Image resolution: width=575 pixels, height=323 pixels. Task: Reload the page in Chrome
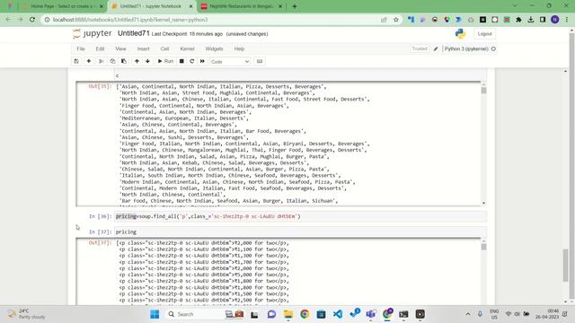click(x=32, y=20)
